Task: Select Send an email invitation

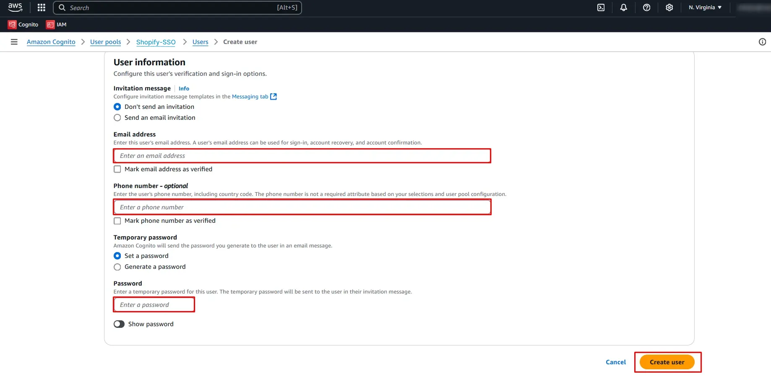Action: [117, 118]
